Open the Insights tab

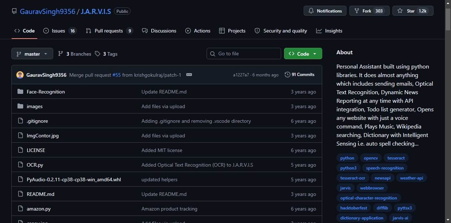pos(329,31)
